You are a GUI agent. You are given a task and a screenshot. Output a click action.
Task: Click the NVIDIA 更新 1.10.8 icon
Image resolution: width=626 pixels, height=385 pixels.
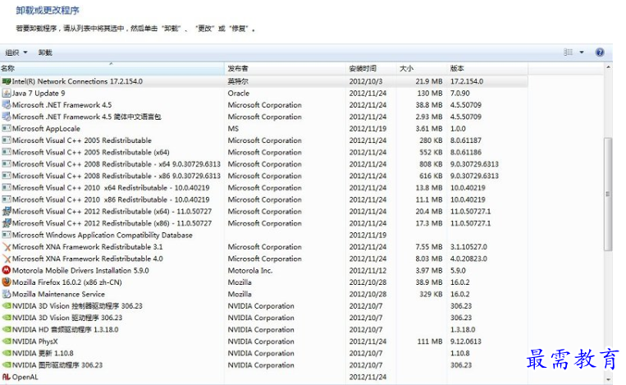7,353
